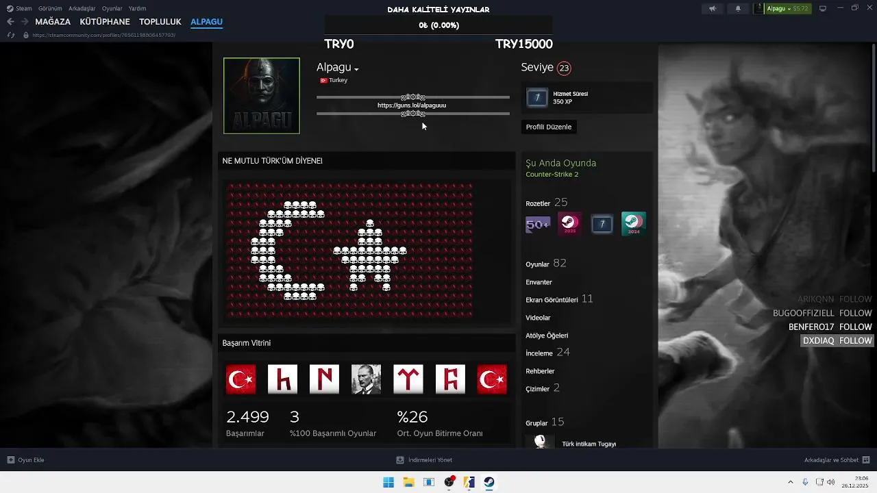Open the İnceleme 24 link

tap(547, 353)
